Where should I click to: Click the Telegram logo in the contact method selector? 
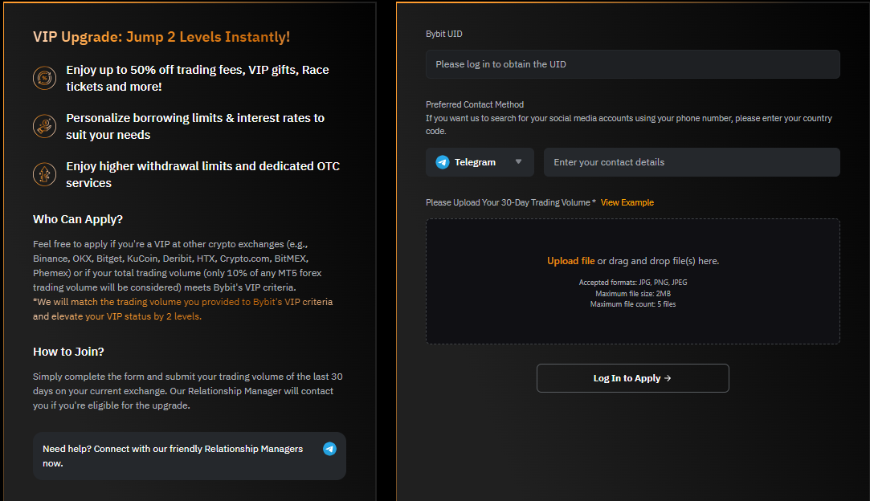click(442, 162)
